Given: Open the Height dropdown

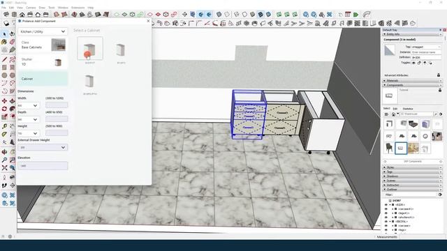Looking at the screenshot, I should coord(28,133).
